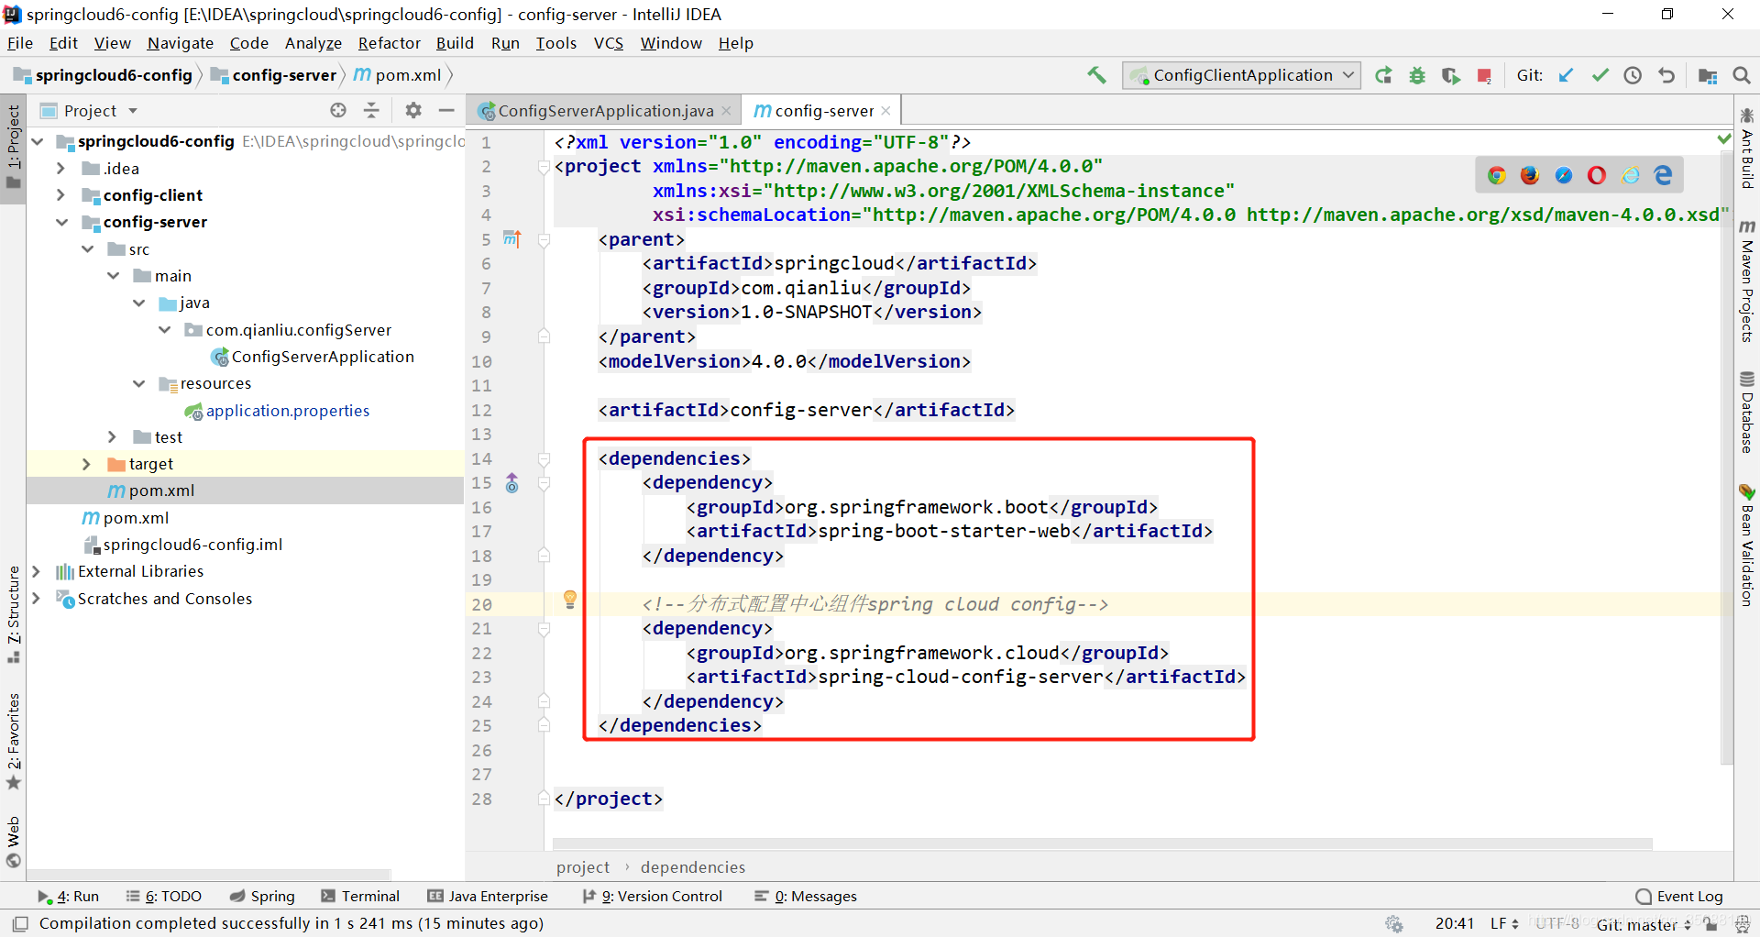
Task: Open the VCS menu
Action: (608, 43)
